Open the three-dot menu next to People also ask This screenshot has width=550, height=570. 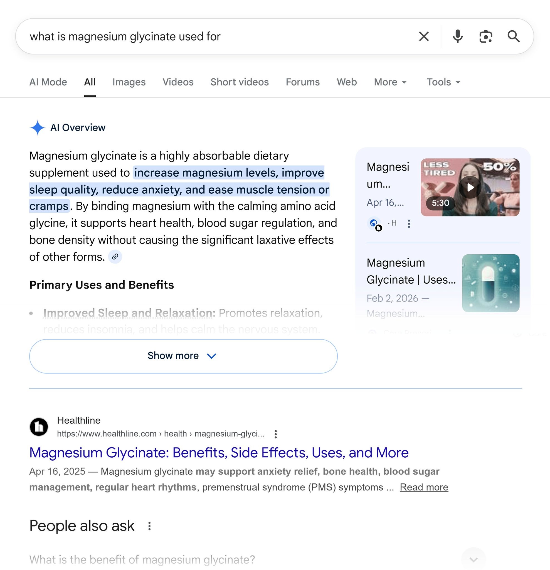150,526
